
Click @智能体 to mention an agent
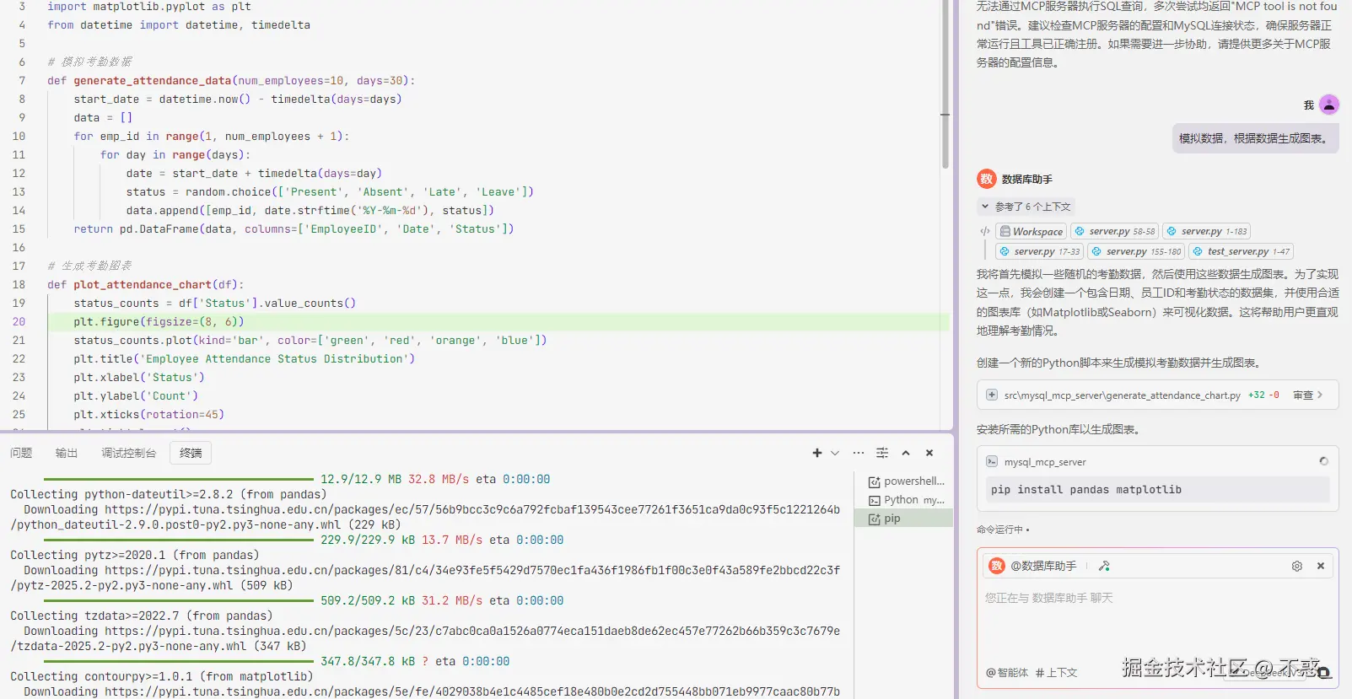pyautogui.click(x=1007, y=673)
